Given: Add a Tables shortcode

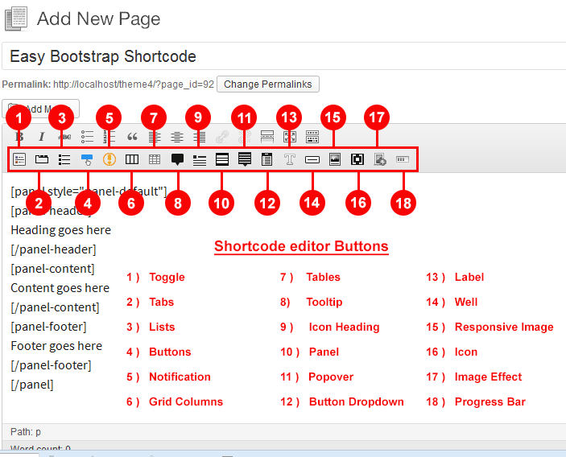Looking at the screenshot, I should (155, 159).
